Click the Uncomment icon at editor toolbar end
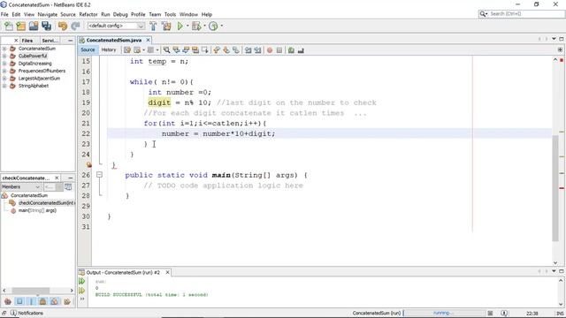This screenshot has width=566, height=318. coord(301,50)
